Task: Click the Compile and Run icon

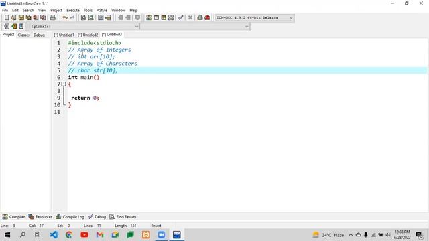Action: click(x=164, y=18)
